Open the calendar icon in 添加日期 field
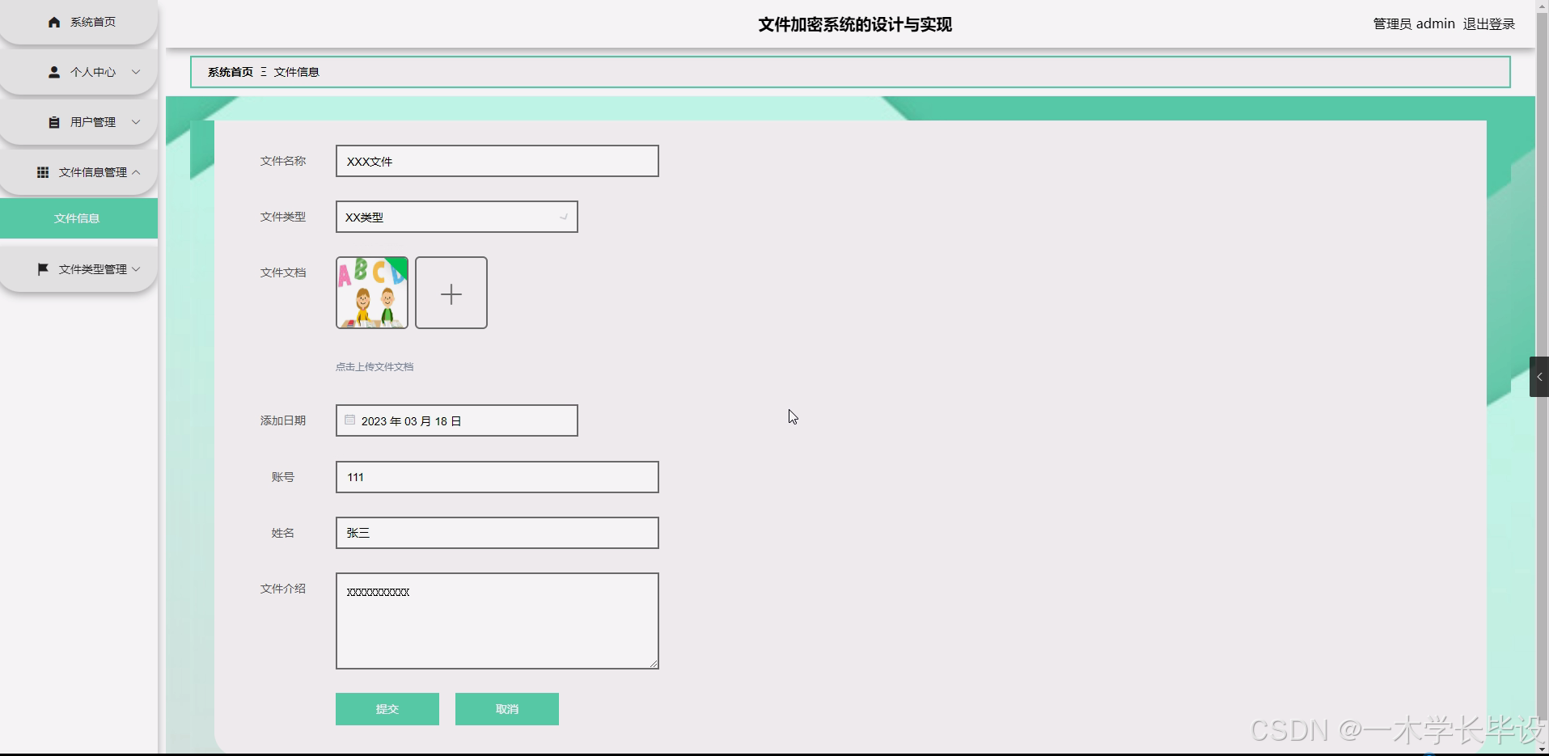 [x=349, y=420]
